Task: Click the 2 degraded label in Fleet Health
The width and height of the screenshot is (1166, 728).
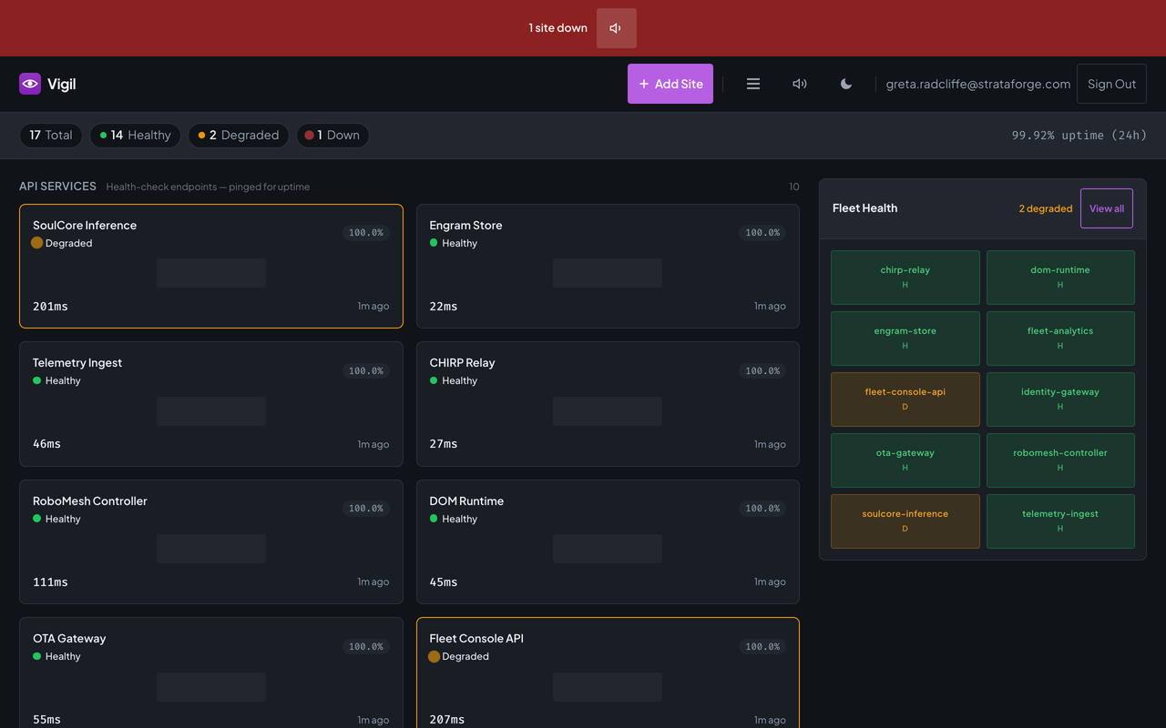Action: (1046, 208)
